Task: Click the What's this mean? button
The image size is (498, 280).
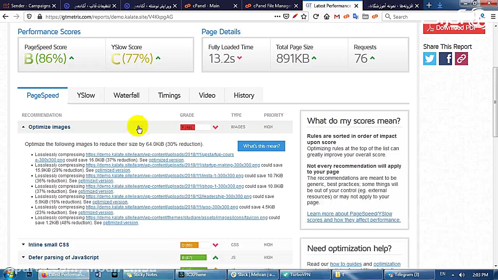Action: point(261,146)
